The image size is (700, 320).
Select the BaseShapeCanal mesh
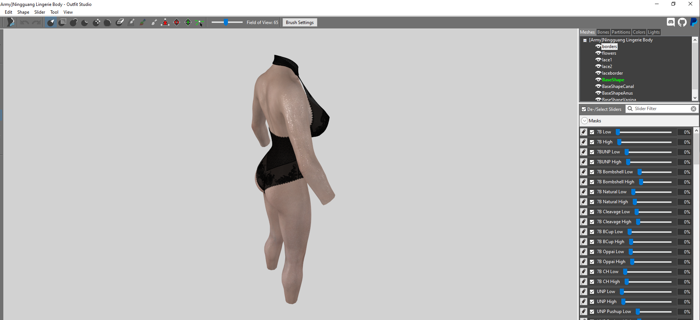pos(618,86)
